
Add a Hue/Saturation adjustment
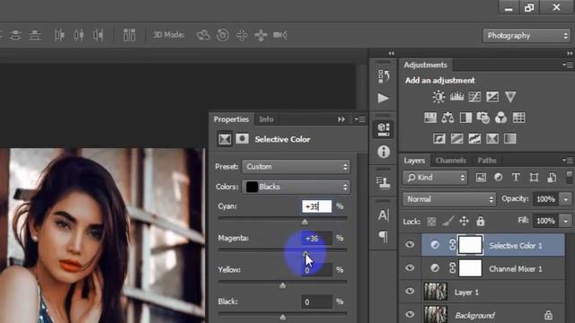click(x=430, y=118)
